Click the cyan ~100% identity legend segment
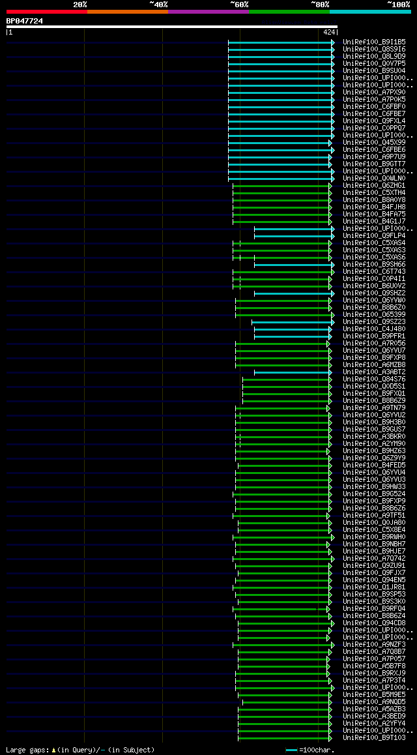The image size is (417, 755). 370,11
